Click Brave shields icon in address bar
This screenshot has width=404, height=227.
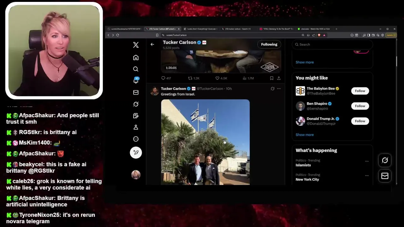[319, 35]
